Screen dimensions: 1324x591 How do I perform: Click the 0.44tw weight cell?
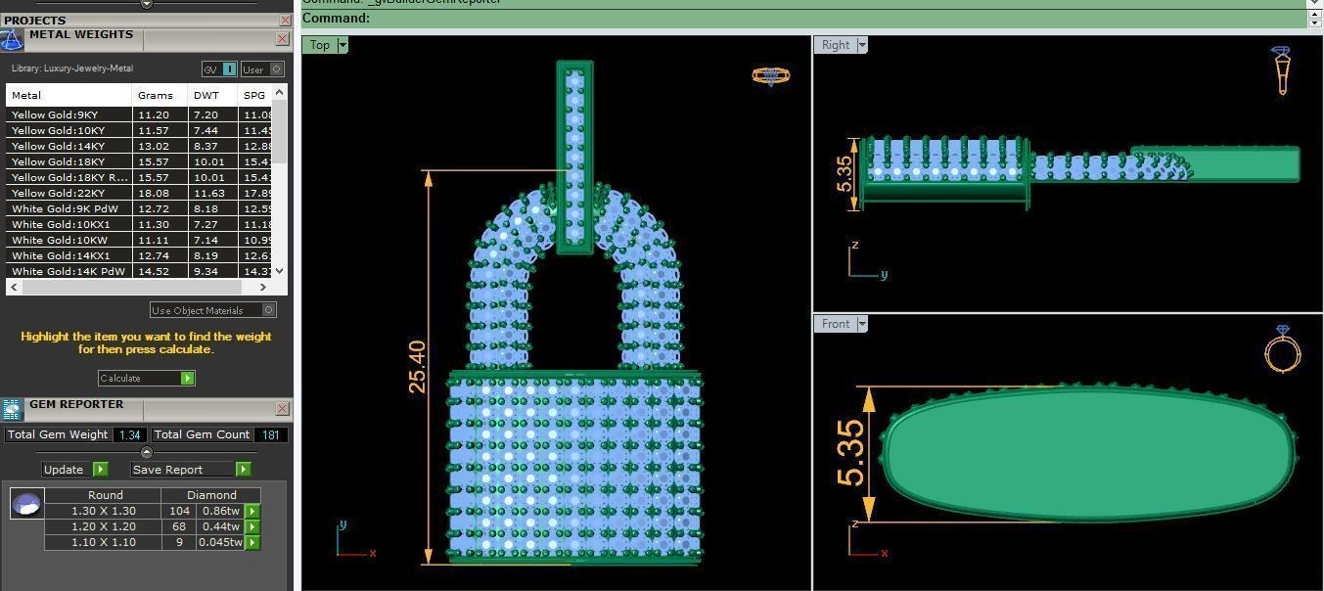[x=220, y=526]
